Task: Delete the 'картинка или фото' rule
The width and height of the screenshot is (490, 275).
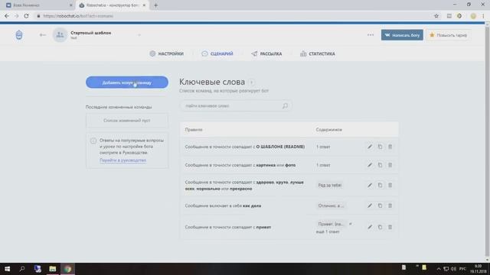Action: [x=390, y=165]
